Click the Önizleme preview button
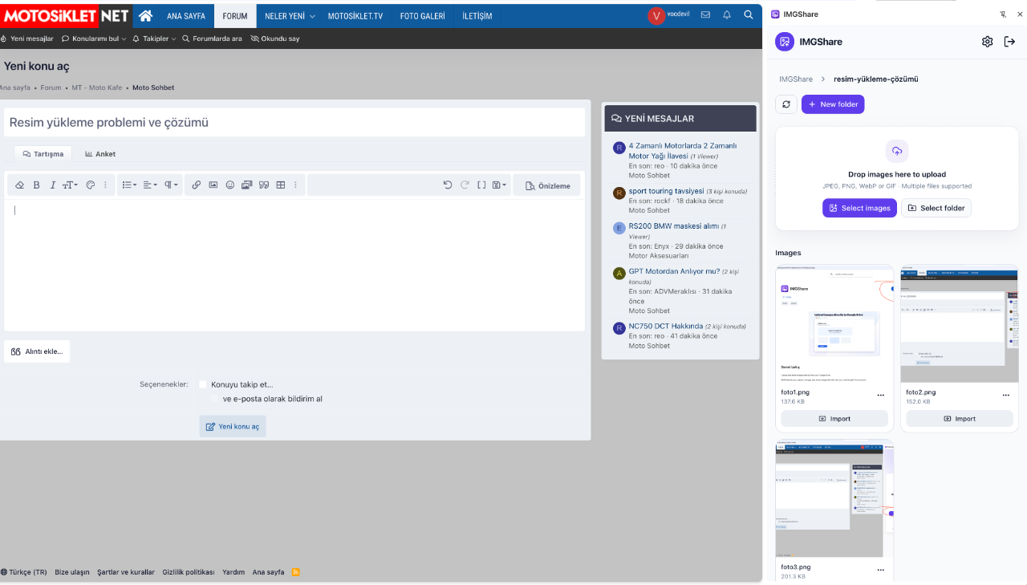The image size is (1027, 585). [547, 185]
